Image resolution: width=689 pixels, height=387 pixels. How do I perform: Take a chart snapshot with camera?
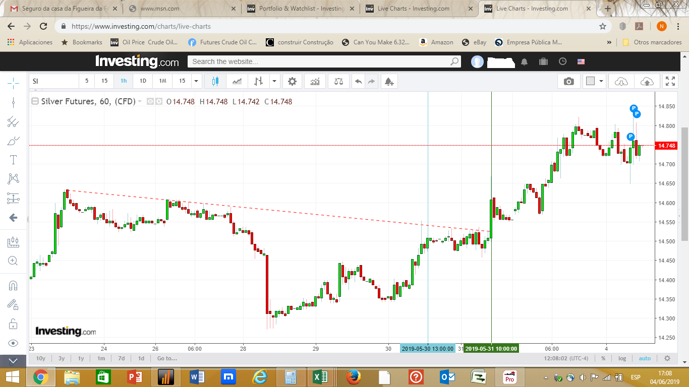[x=569, y=81]
